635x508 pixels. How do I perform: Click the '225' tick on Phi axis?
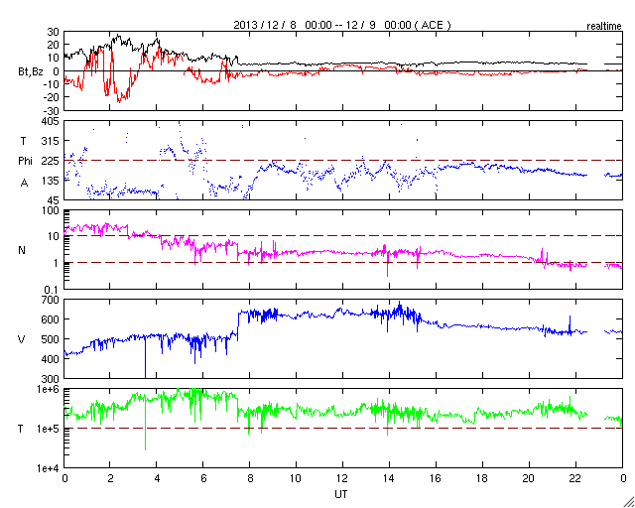[51, 161]
